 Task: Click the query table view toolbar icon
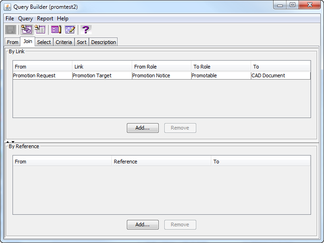(x=40, y=30)
